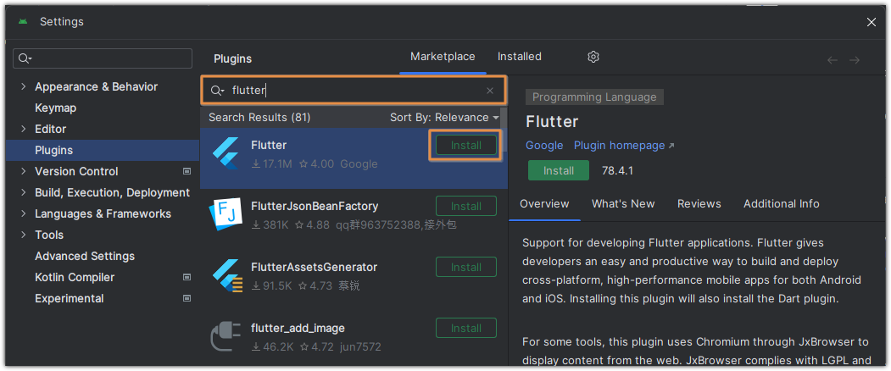This screenshot has width=891, height=371.
Task: Click the Android Studio logo in the title bar
Action: click(x=23, y=21)
